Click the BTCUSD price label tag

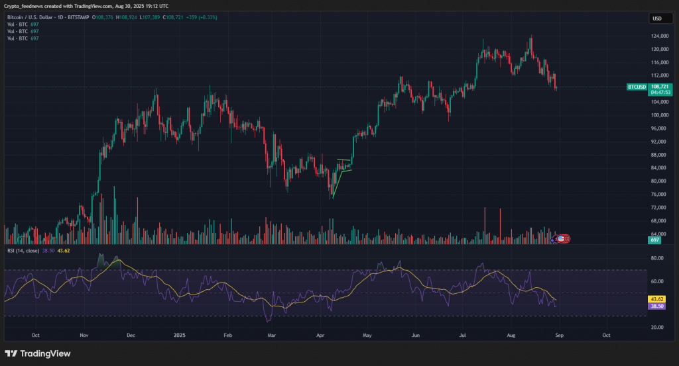(637, 87)
